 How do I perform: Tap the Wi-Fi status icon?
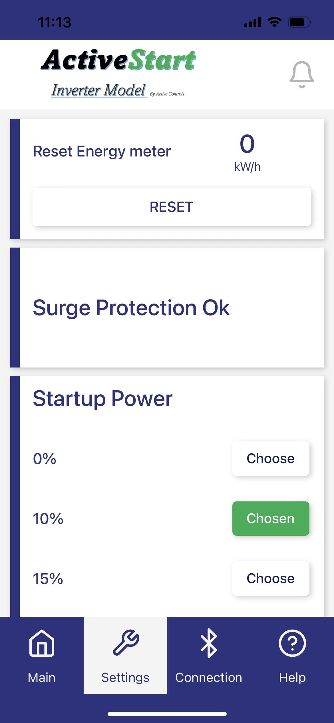pyautogui.click(x=274, y=22)
